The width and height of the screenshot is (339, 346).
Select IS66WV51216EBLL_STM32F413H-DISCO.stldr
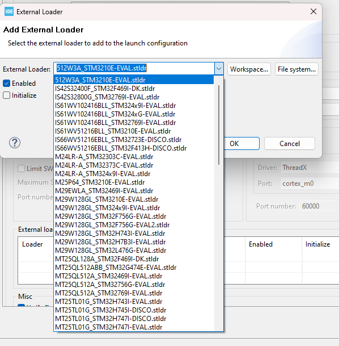coord(134,148)
